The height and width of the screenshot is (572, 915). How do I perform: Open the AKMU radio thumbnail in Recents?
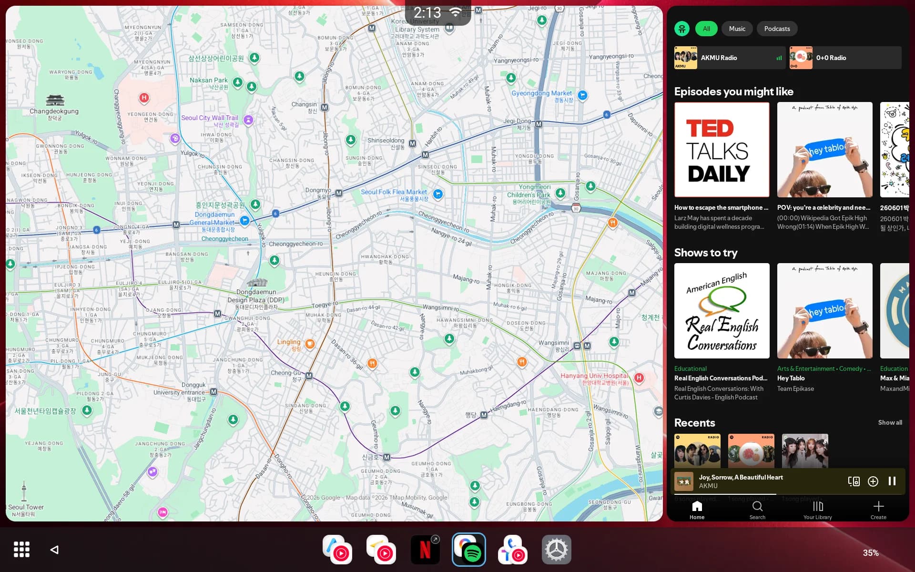pyautogui.click(x=697, y=451)
